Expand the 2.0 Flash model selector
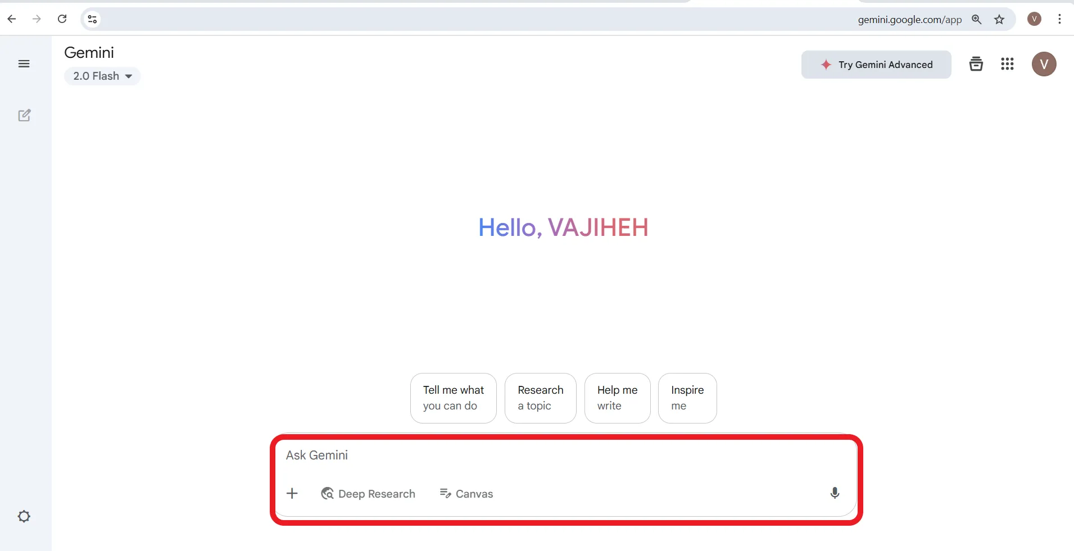This screenshot has height=551, width=1074. click(102, 76)
